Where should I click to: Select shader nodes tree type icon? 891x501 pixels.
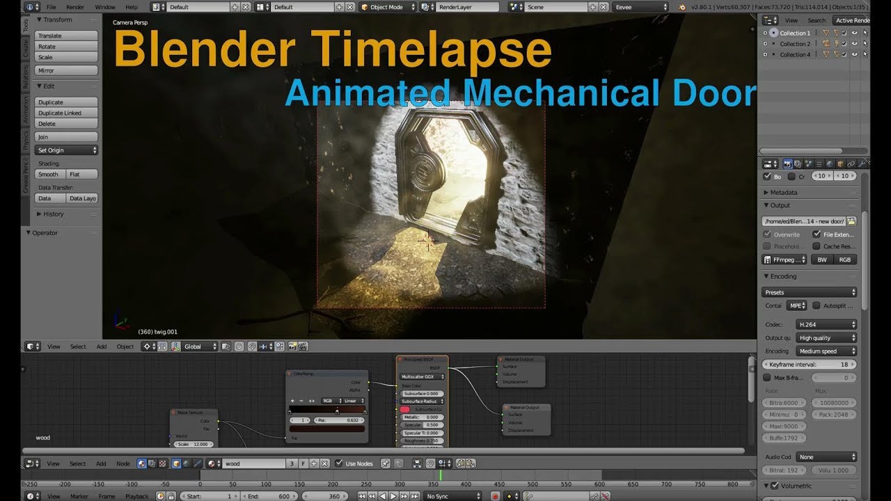(x=142, y=463)
